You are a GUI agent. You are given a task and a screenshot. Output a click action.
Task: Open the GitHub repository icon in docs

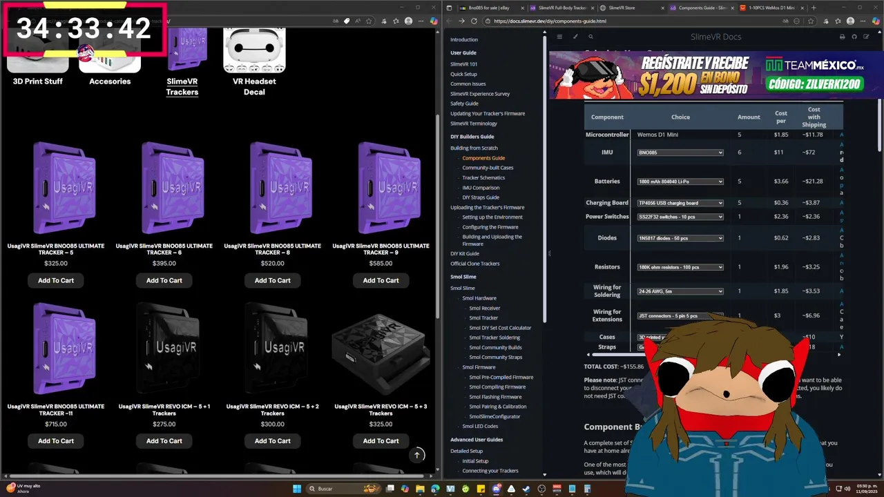[x=854, y=37]
